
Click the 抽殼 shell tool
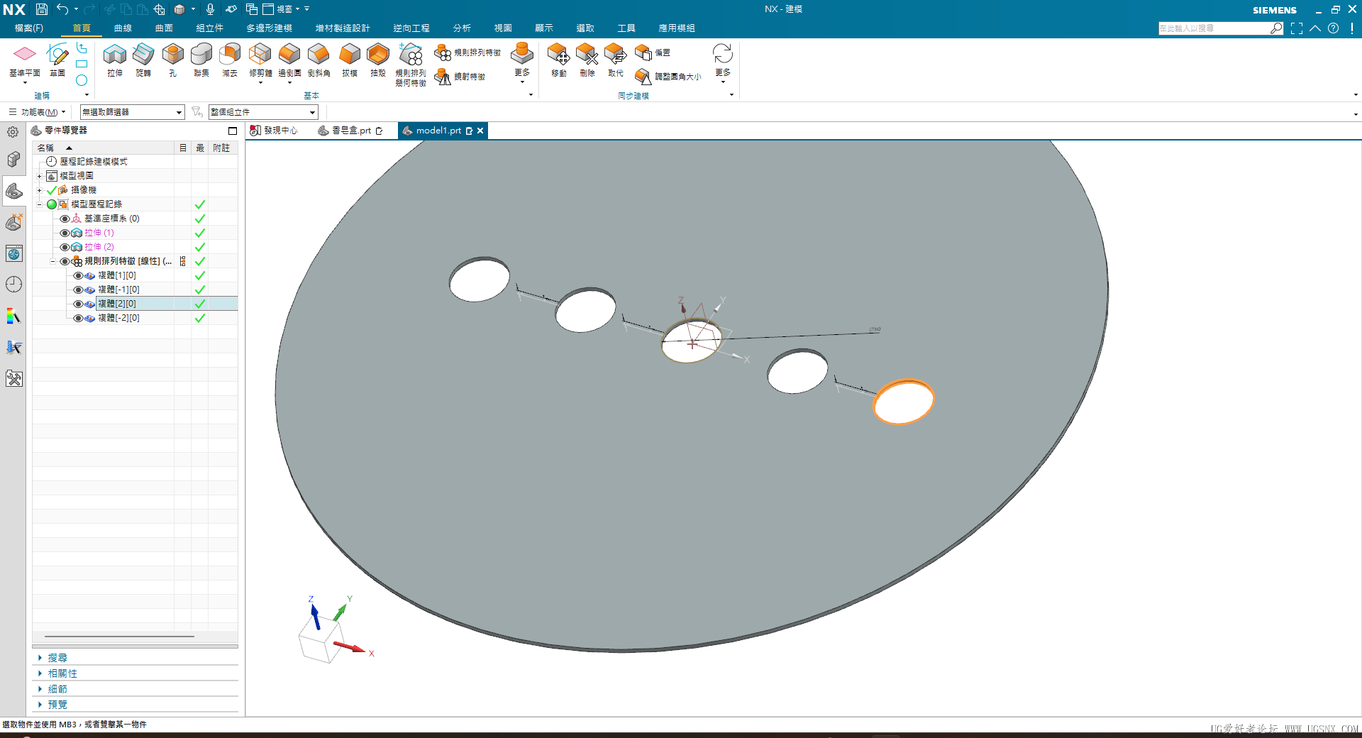click(378, 60)
